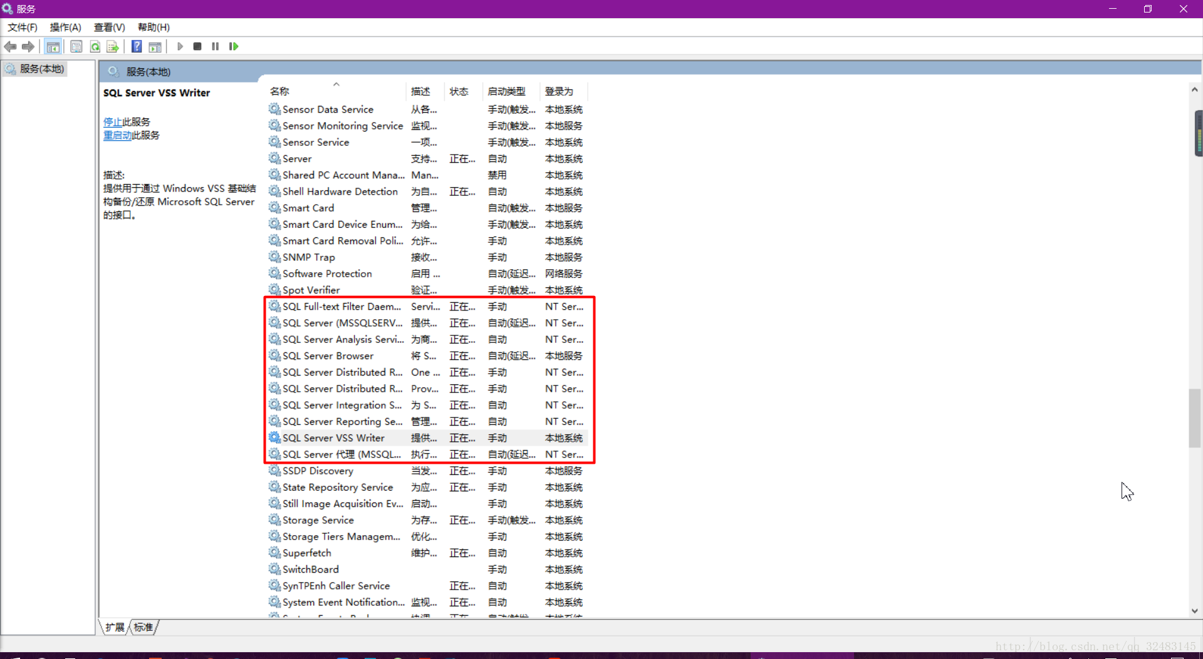Select the Software Protection service
The image size is (1203, 659).
click(429, 273)
